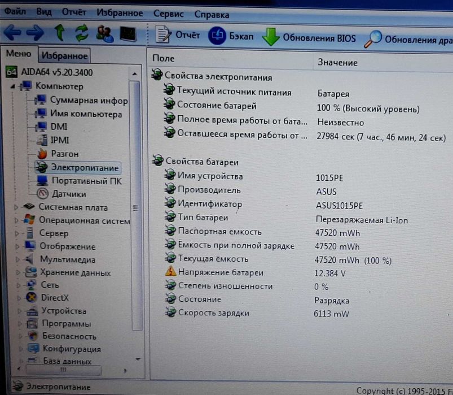Open the Сервис menu
The height and width of the screenshot is (395, 453).
tap(169, 14)
